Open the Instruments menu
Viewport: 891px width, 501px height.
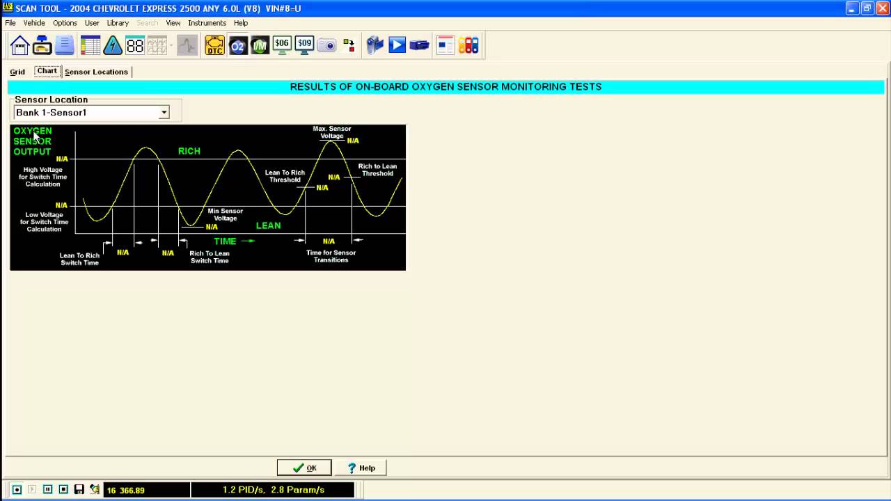tap(207, 23)
